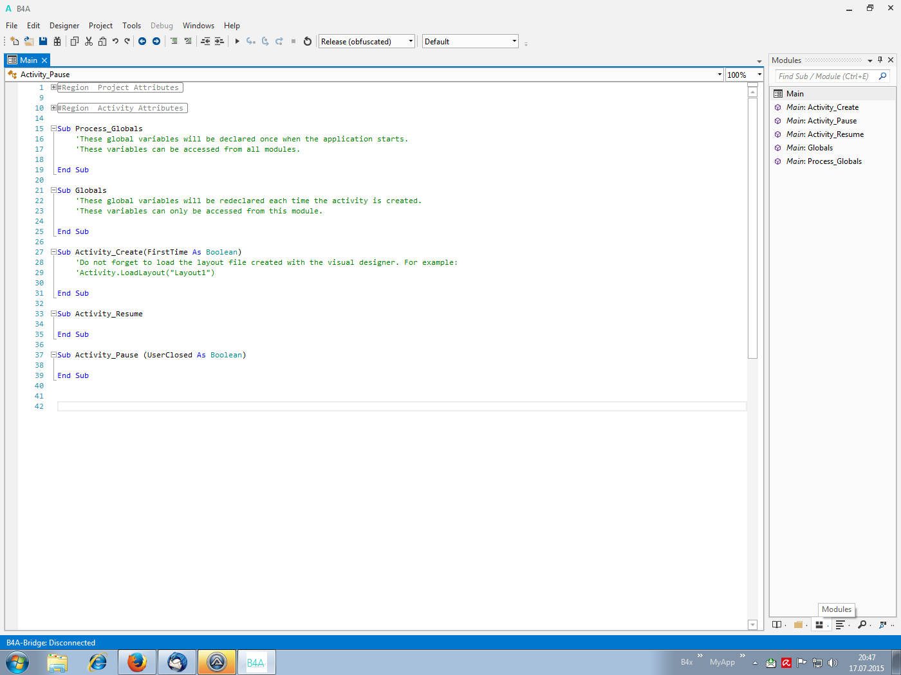
Task: Open the Files folder tab icon
Action: [798, 624]
